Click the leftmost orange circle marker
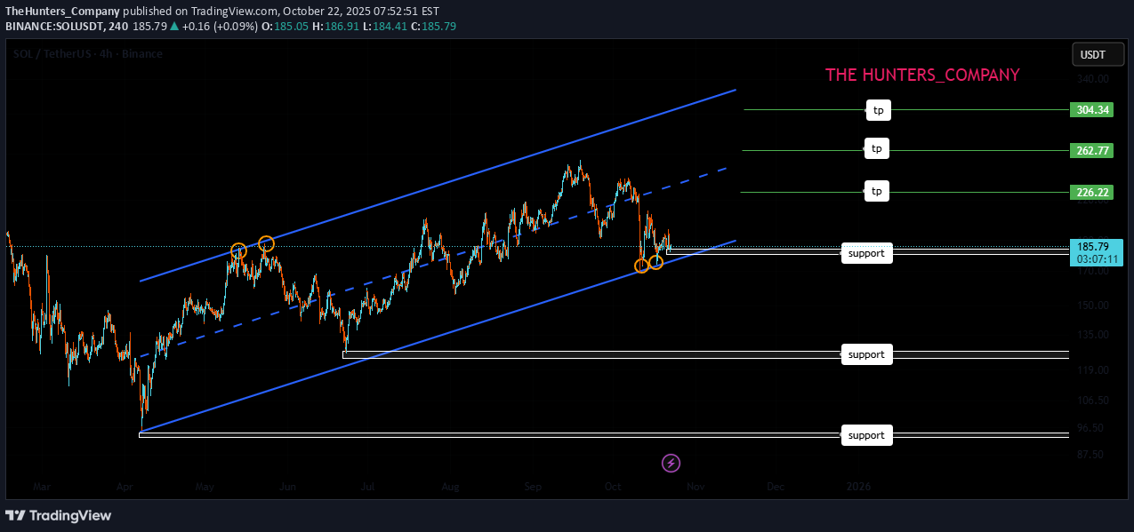 click(238, 251)
